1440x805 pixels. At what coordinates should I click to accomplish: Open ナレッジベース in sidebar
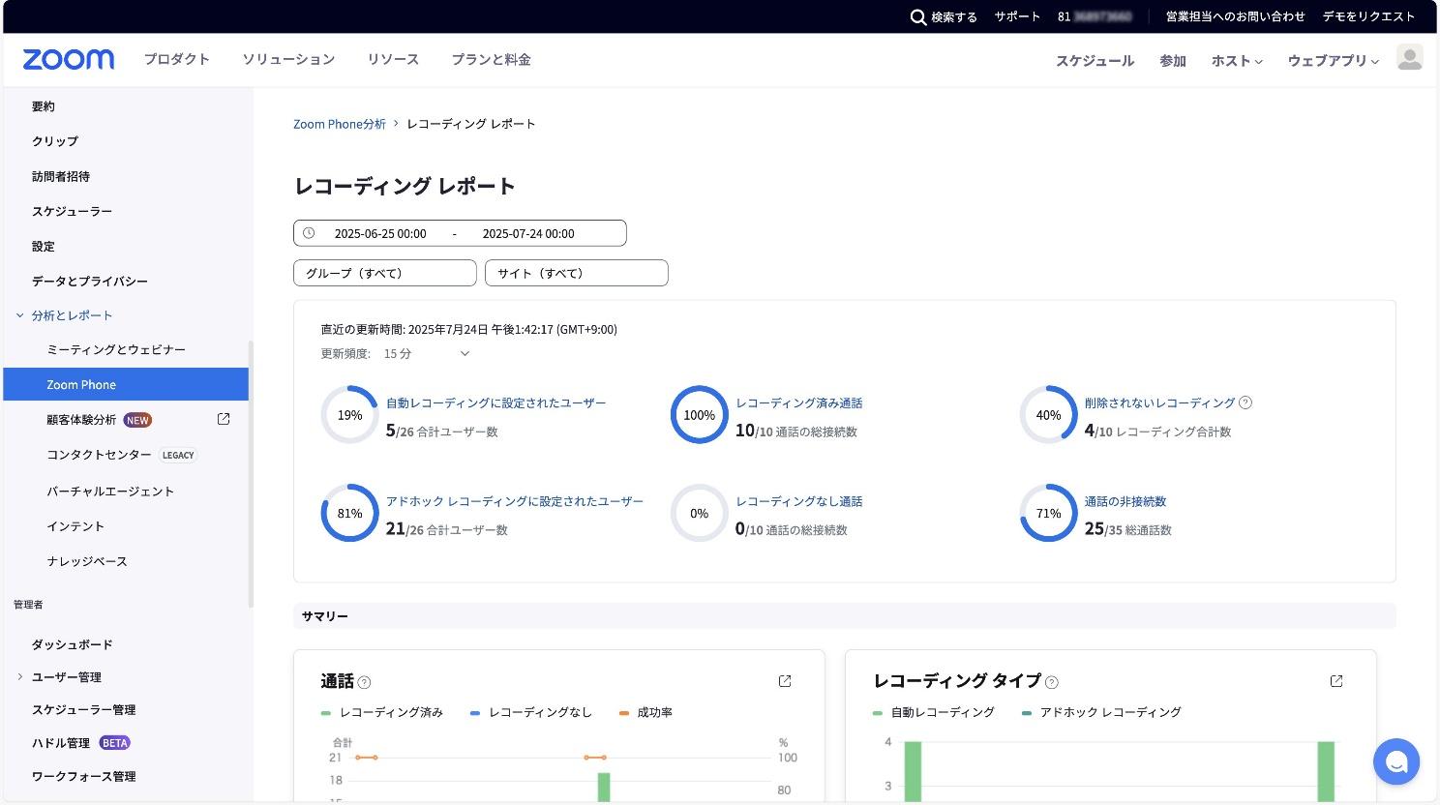[x=87, y=561]
